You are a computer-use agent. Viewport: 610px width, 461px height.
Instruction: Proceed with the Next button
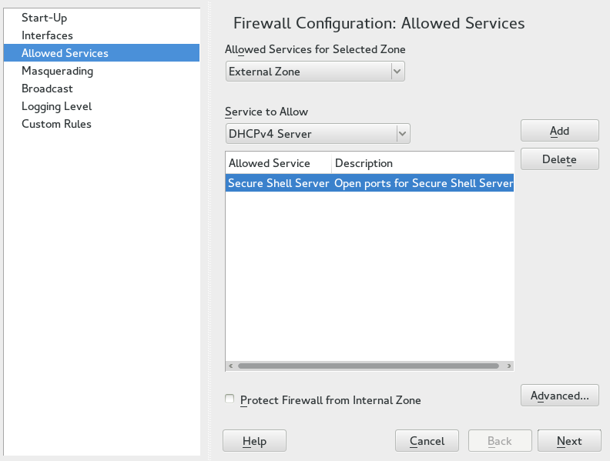point(569,441)
